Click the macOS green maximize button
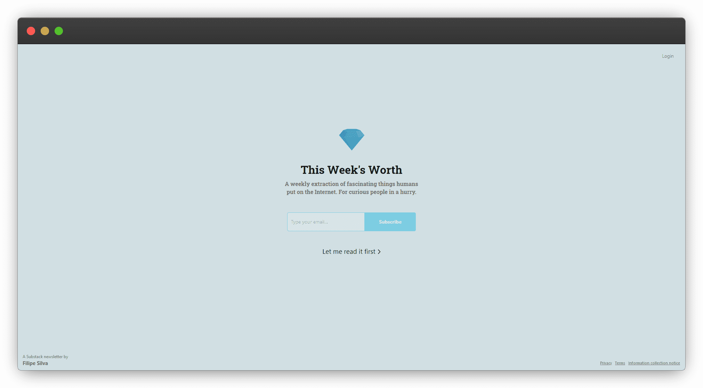Screen dimensions: 703x388 (x=58, y=31)
